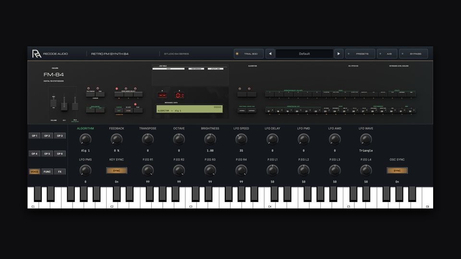
Task: Go to next preset with right arrow
Action: click(339, 54)
